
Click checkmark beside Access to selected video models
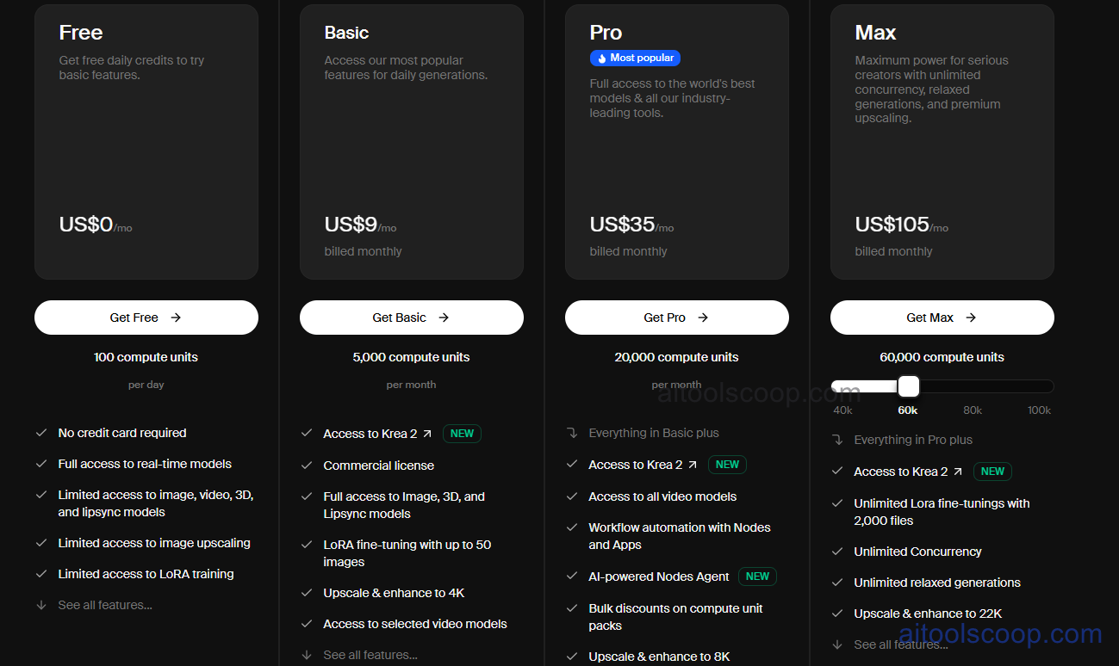307,624
